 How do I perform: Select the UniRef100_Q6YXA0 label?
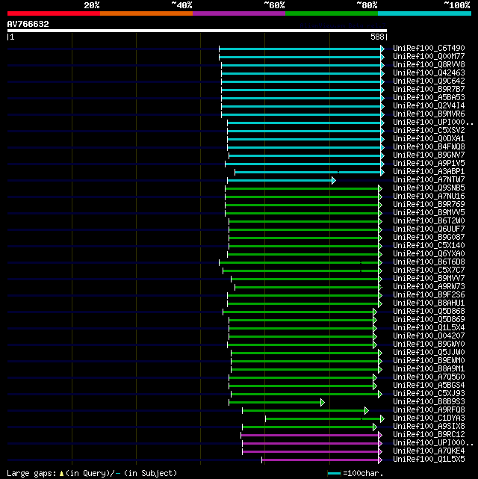(x=429, y=254)
